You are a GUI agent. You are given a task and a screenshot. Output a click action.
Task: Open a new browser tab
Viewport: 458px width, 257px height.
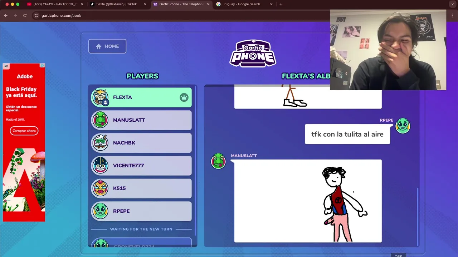pyautogui.click(x=281, y=4)
